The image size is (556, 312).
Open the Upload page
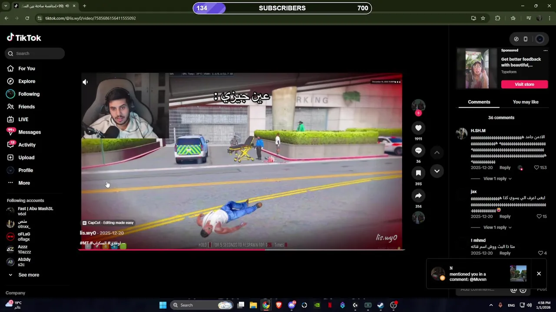coord(20,157)
